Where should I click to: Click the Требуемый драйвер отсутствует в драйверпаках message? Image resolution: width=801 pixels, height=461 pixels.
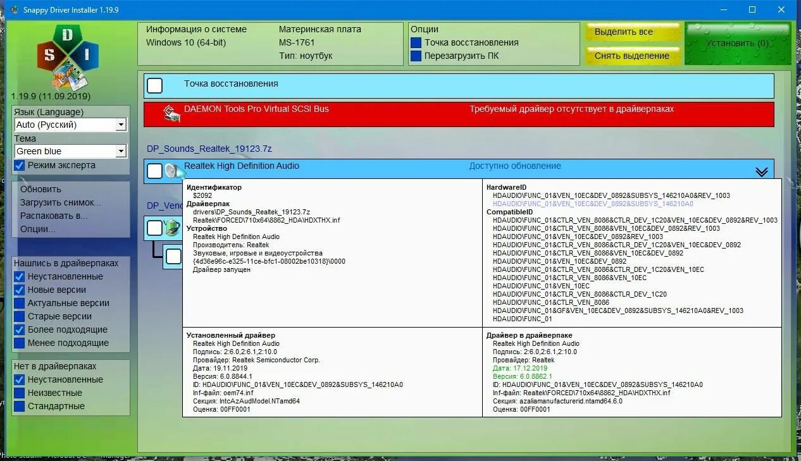(x=571, y=109)
